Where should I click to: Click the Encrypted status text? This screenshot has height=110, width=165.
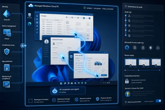(97, 8)
